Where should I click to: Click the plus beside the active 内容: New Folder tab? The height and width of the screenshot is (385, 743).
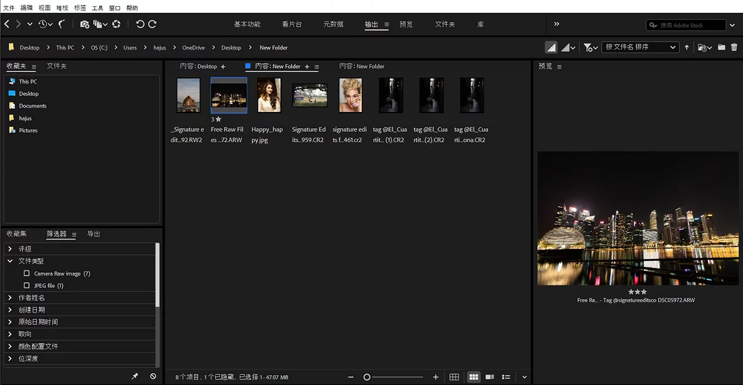(x=307, y=67)
